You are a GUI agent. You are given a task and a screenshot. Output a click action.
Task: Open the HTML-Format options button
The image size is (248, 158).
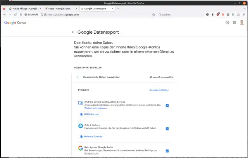pos(90,114)
